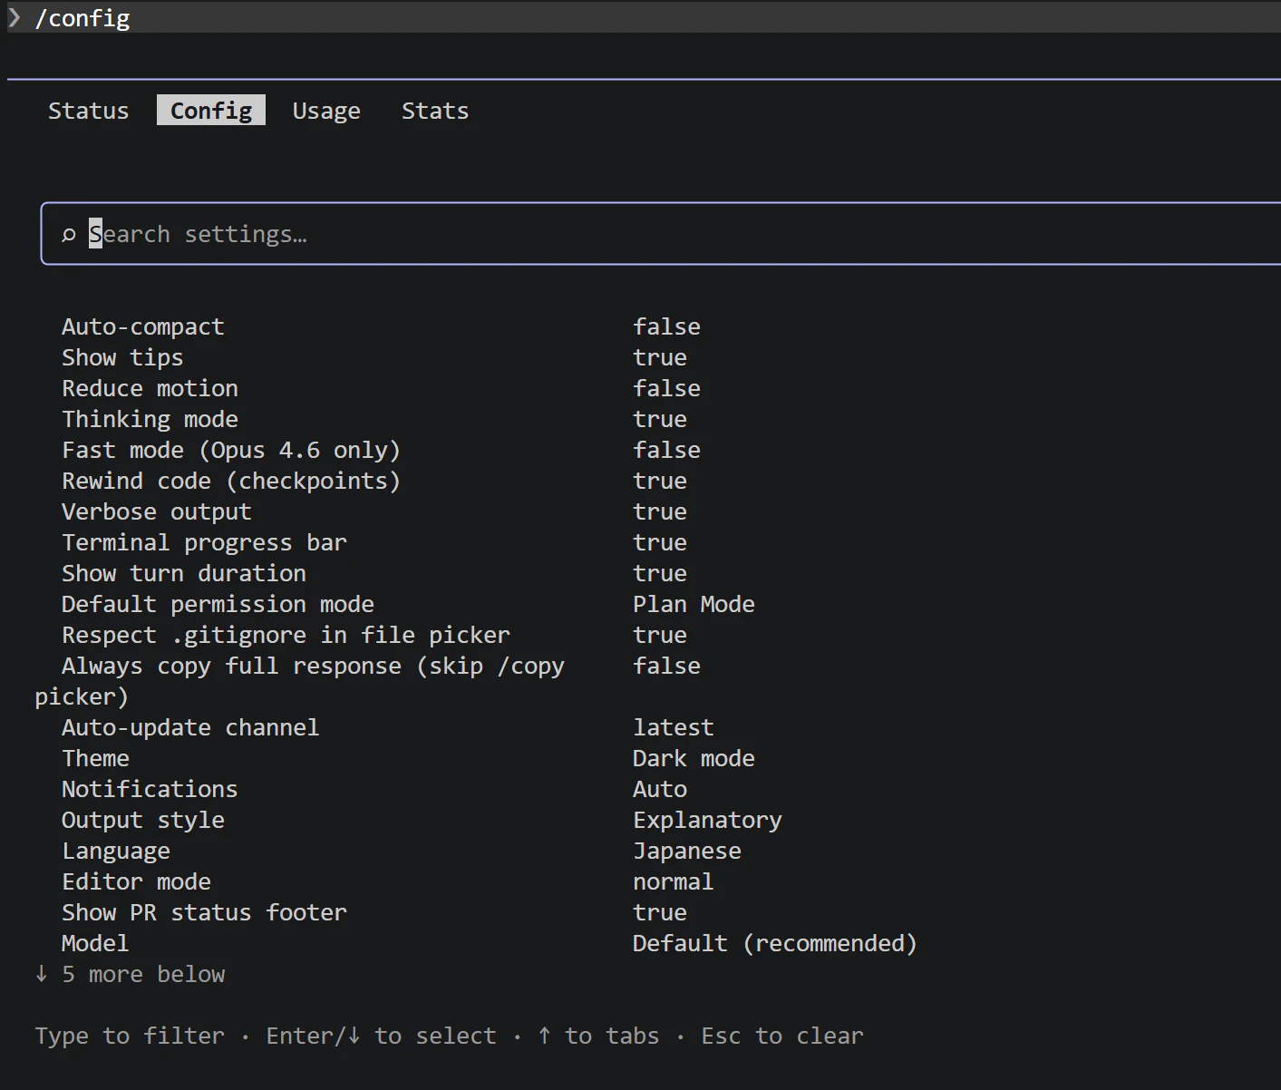Click the prompt chevron before /config

[x=15, y=17]
